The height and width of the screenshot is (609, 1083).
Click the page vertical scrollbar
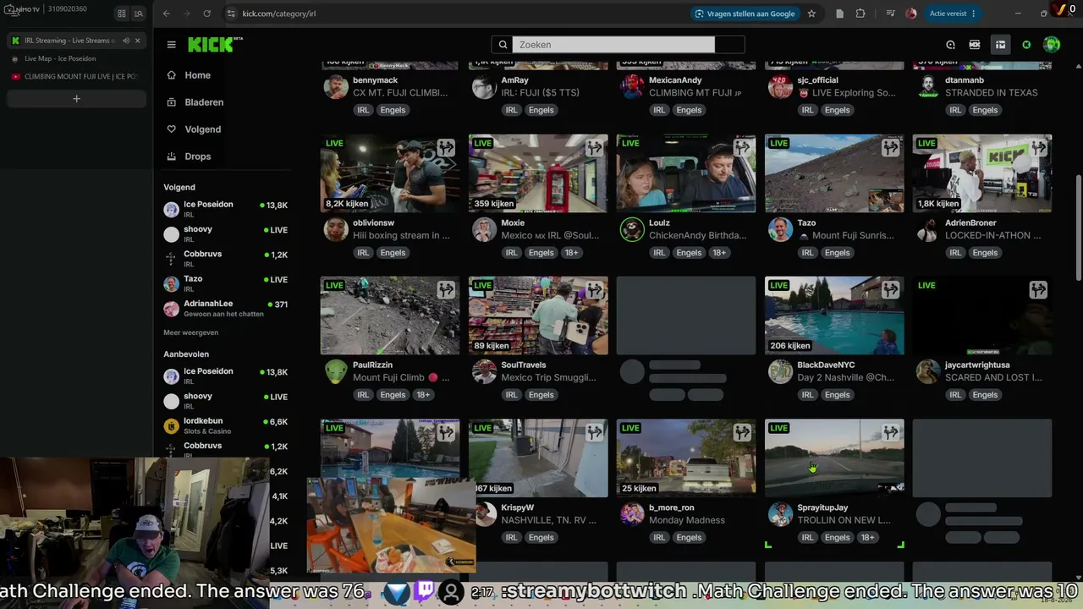[x=1078, y=228]
